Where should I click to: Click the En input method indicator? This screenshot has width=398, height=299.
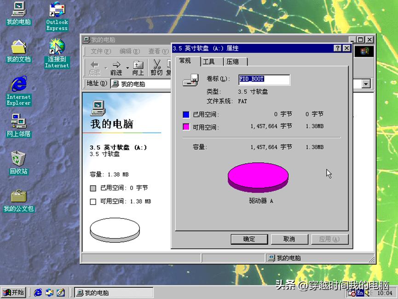359,292
